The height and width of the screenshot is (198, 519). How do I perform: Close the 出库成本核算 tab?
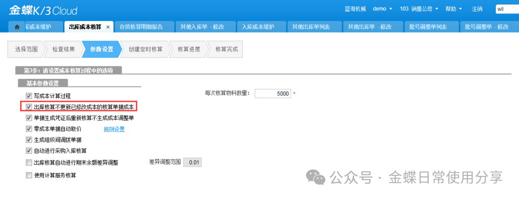pyautogui.click(x=108, y=27)
